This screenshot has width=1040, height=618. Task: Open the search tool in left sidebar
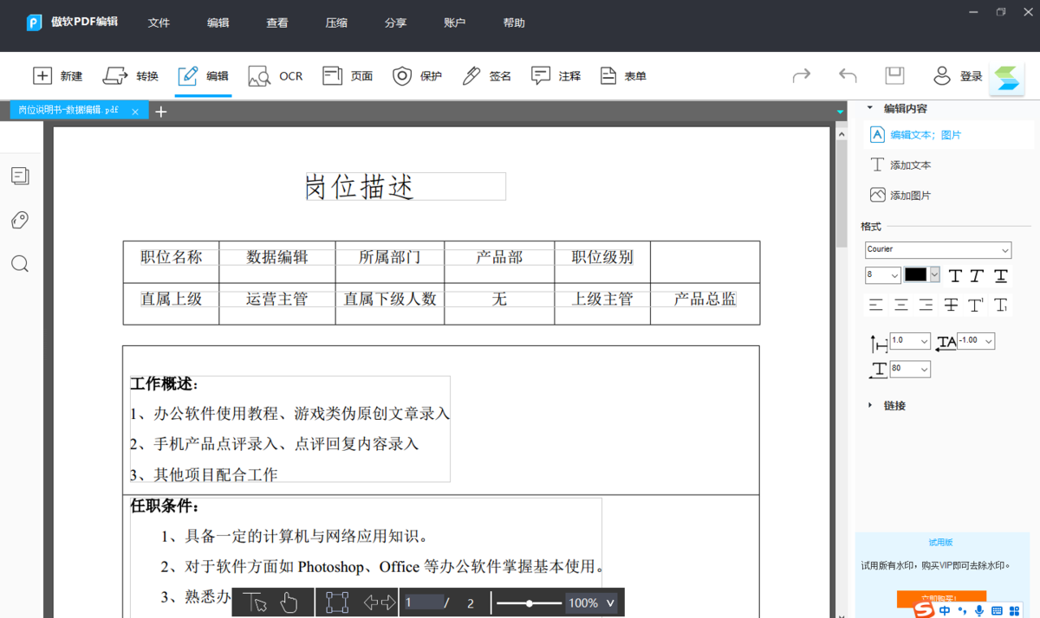click(x=19, y=263)
